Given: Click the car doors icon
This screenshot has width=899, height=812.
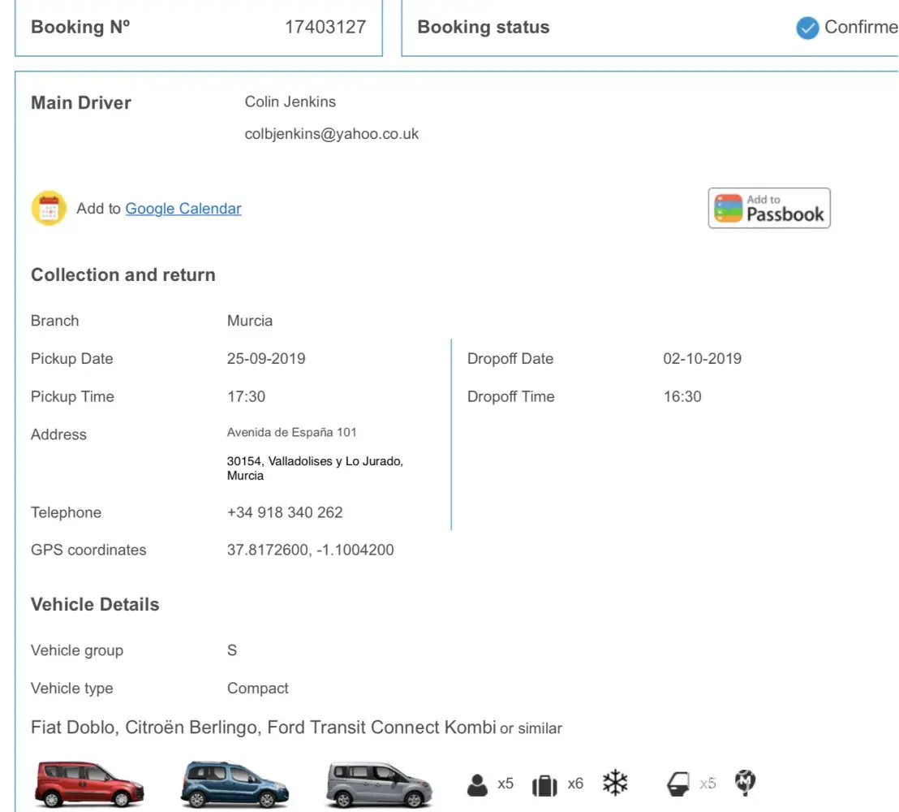Looking at the screenshot, I should coord(677,784).
